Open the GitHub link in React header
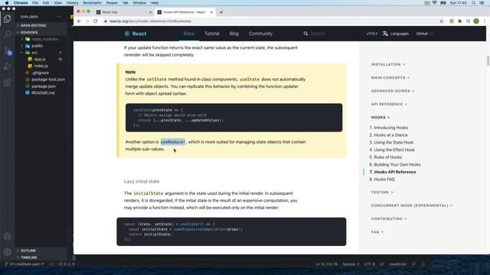This screenshot has width=490, height=275. pyautogui.click(x=424, y=34)
